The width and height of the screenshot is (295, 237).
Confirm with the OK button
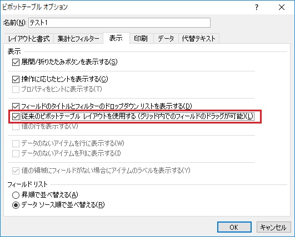coord(234,227)
